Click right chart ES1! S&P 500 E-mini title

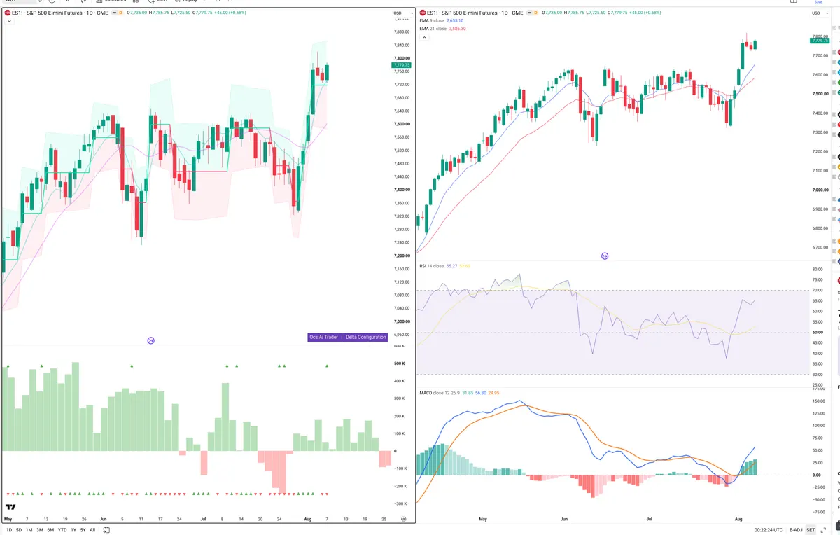tap(474, 13)
